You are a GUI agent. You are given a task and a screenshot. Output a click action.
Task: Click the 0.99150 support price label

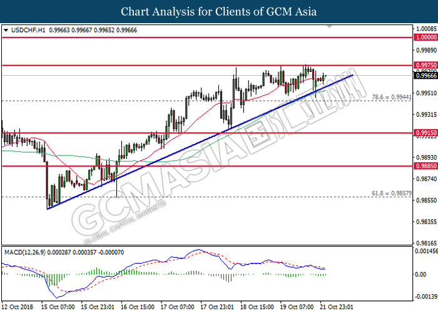point(425,133)
